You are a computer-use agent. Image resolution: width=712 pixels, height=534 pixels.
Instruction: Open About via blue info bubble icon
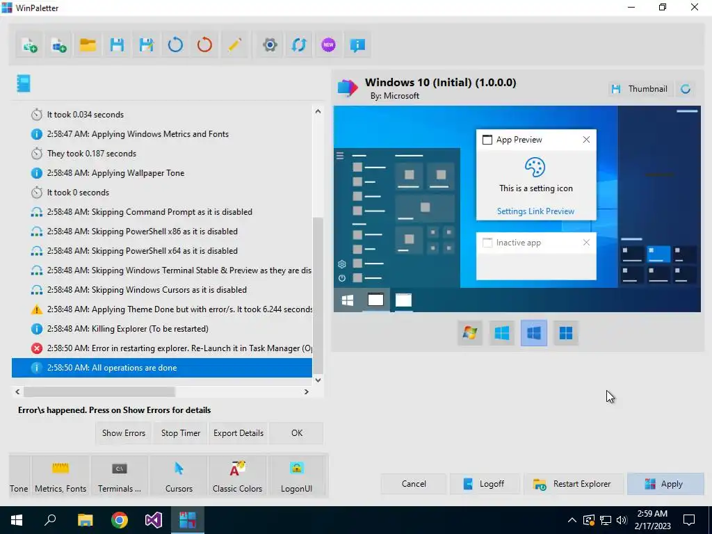pyautogui.click(x=358, y=45)
